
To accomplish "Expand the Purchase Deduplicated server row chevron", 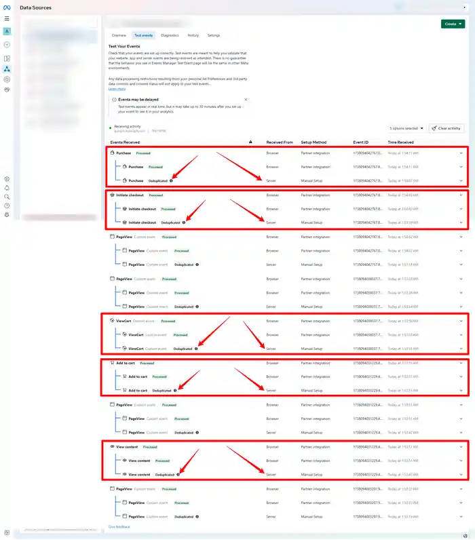I will coord(461,181).
